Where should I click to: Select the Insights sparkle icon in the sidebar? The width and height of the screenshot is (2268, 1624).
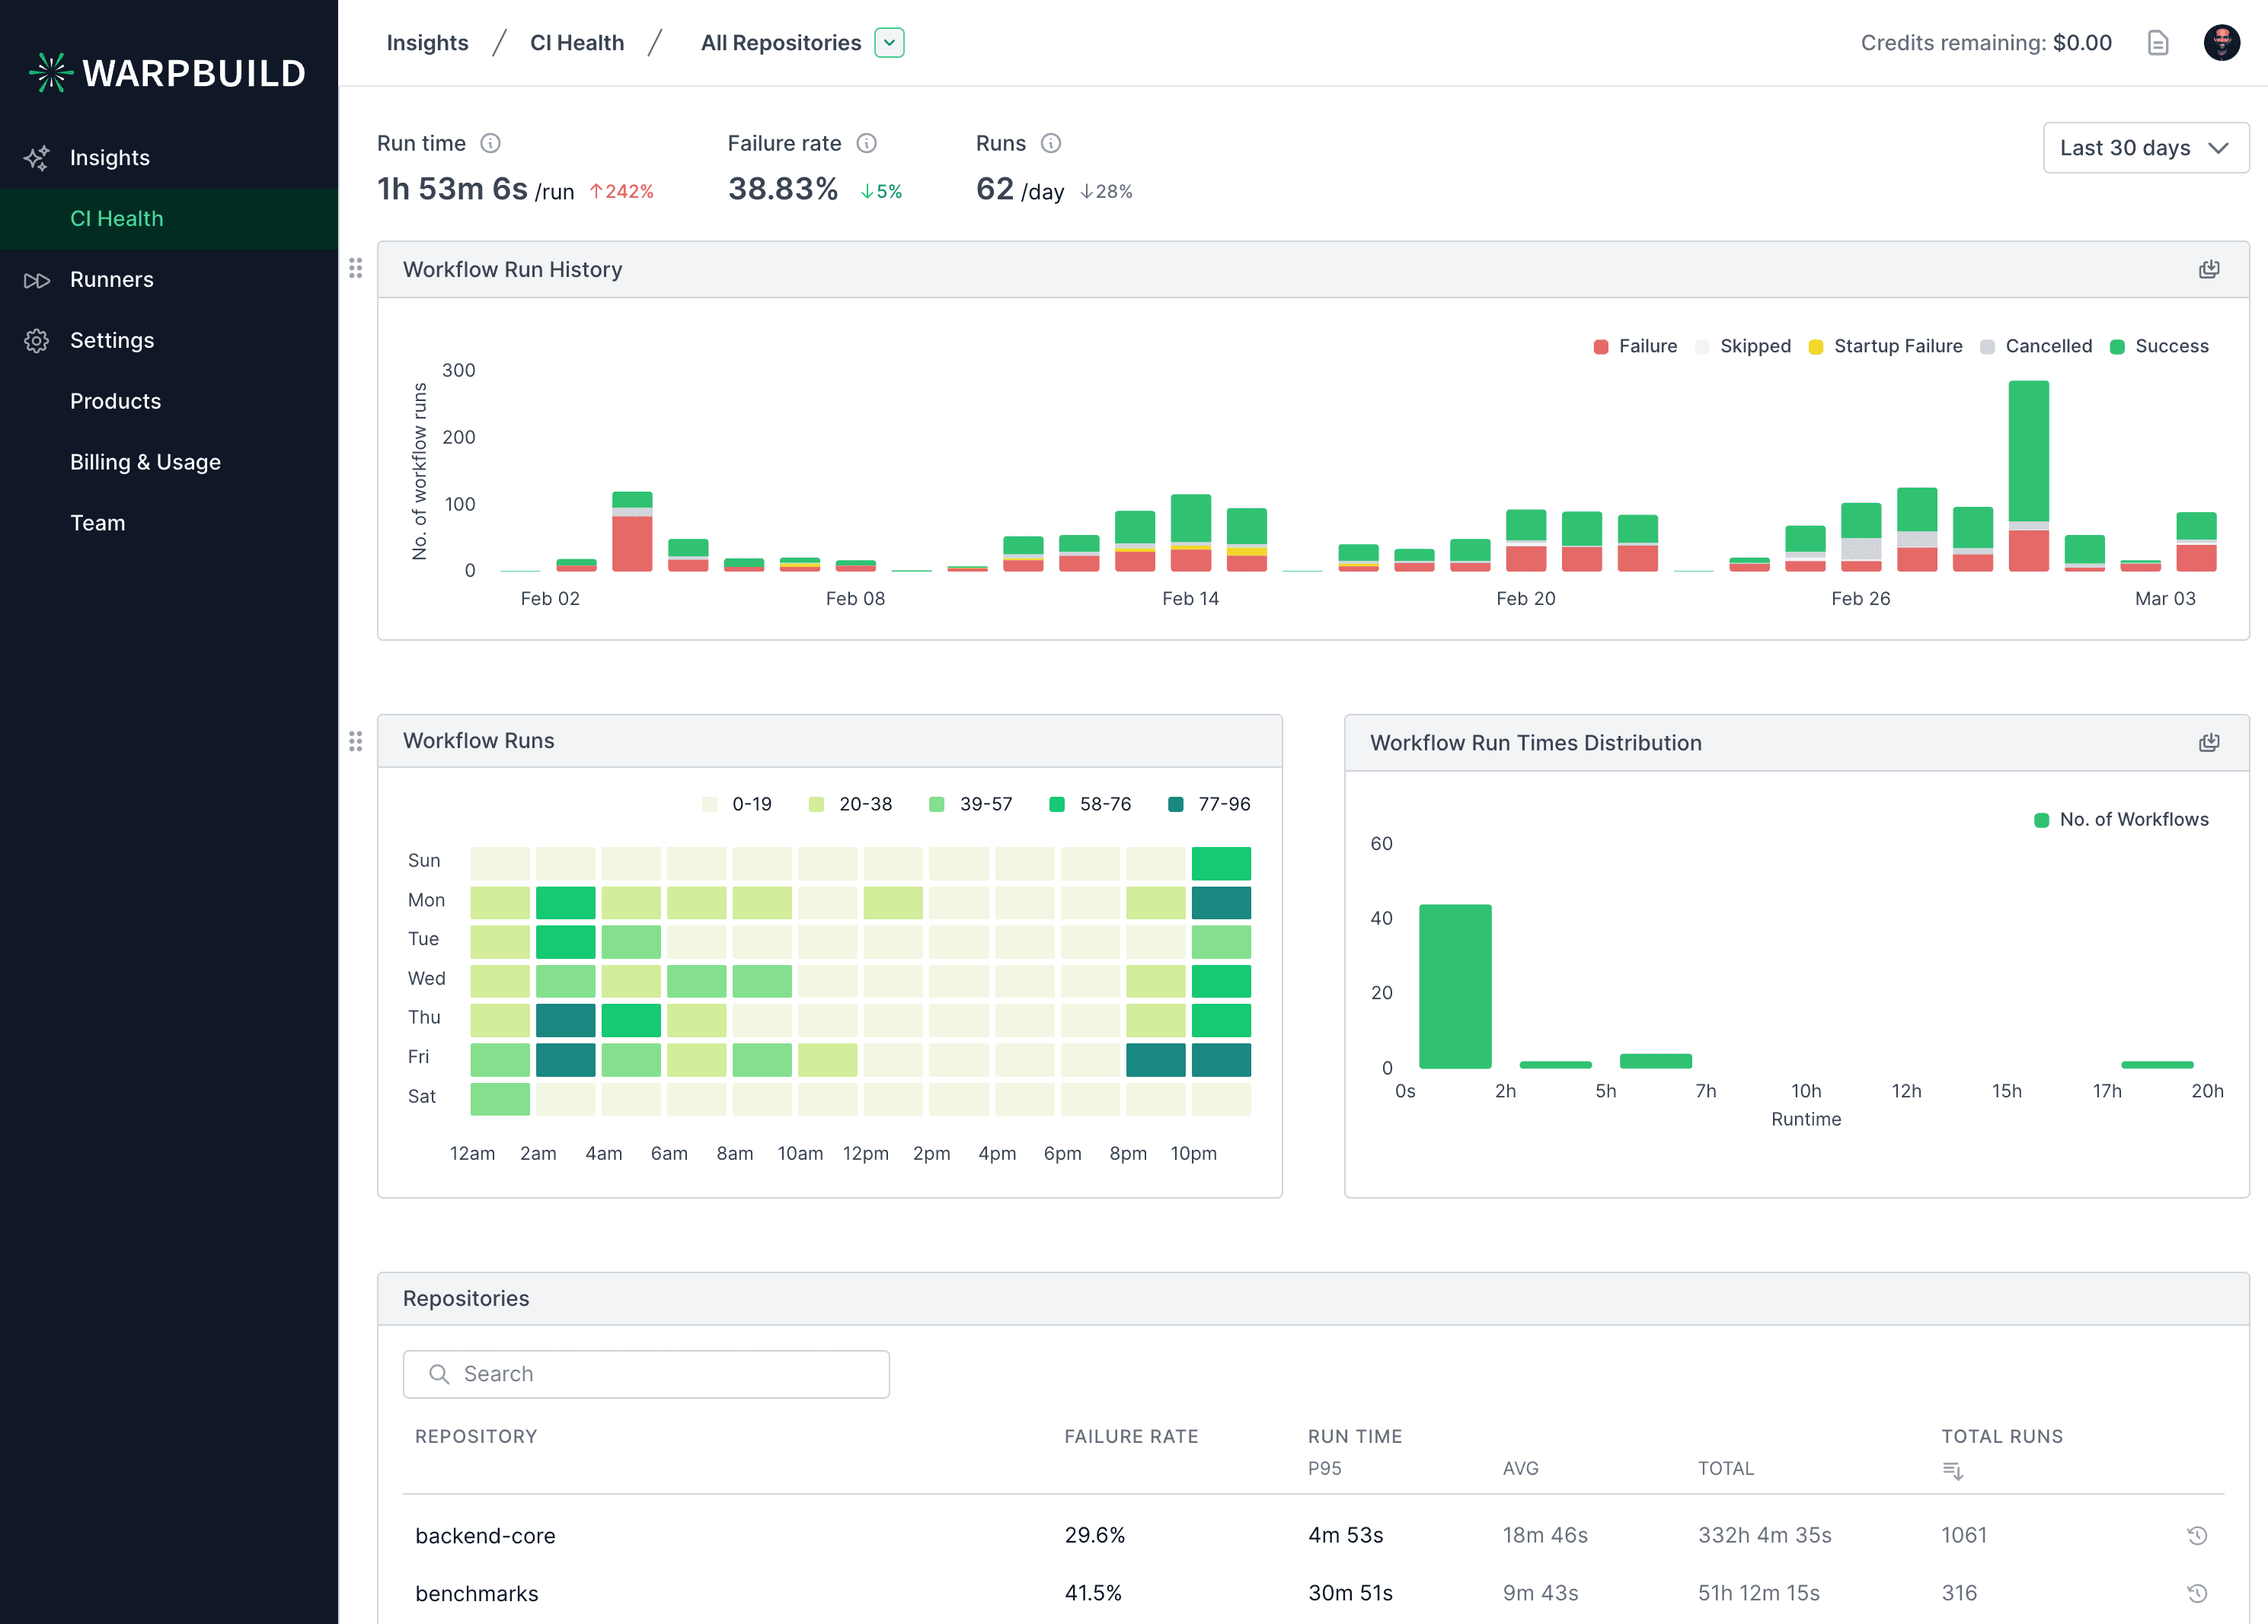point(37,157)
